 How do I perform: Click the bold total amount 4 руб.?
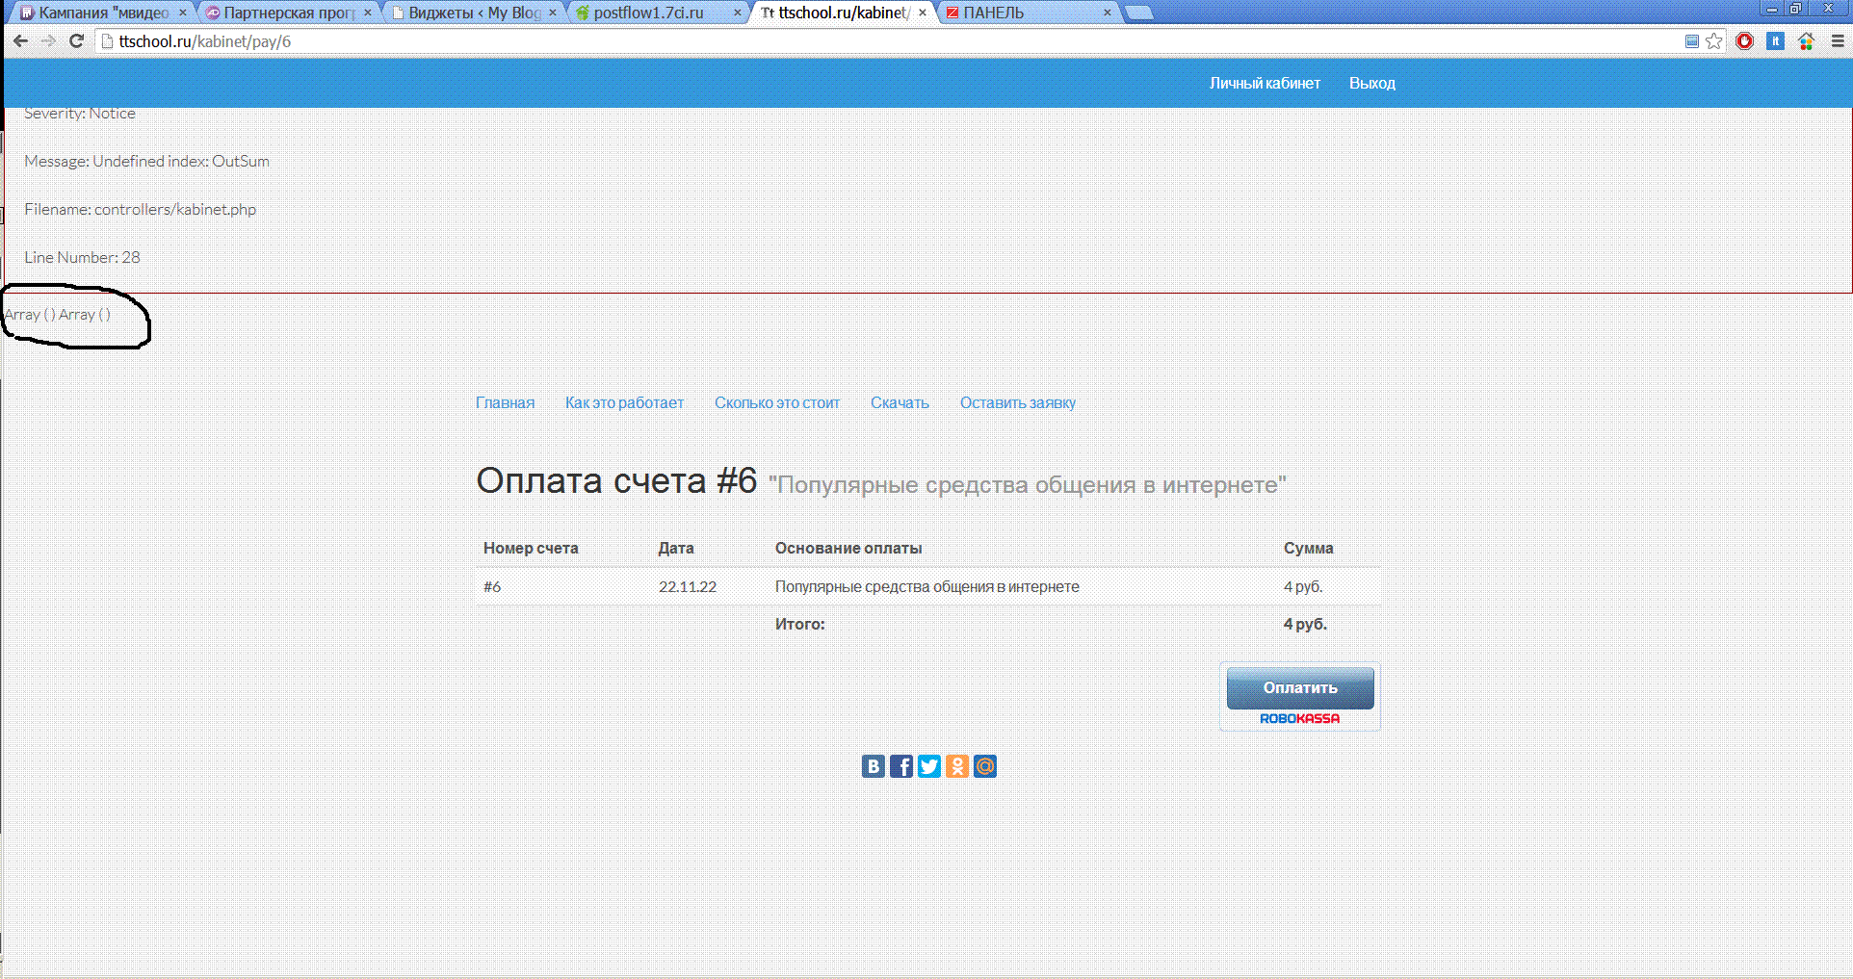1305,625
